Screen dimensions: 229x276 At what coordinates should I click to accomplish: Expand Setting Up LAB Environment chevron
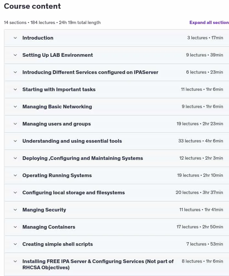pos(15,55)
